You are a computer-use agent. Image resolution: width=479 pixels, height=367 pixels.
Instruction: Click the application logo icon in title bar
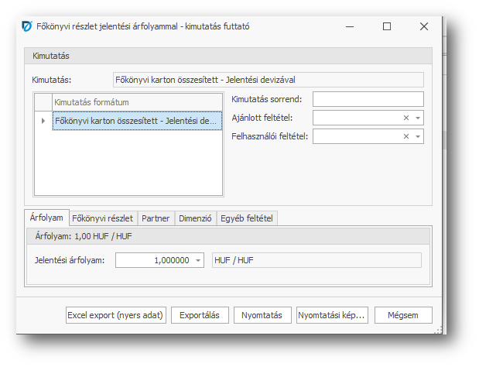click(x=27, y=26)
